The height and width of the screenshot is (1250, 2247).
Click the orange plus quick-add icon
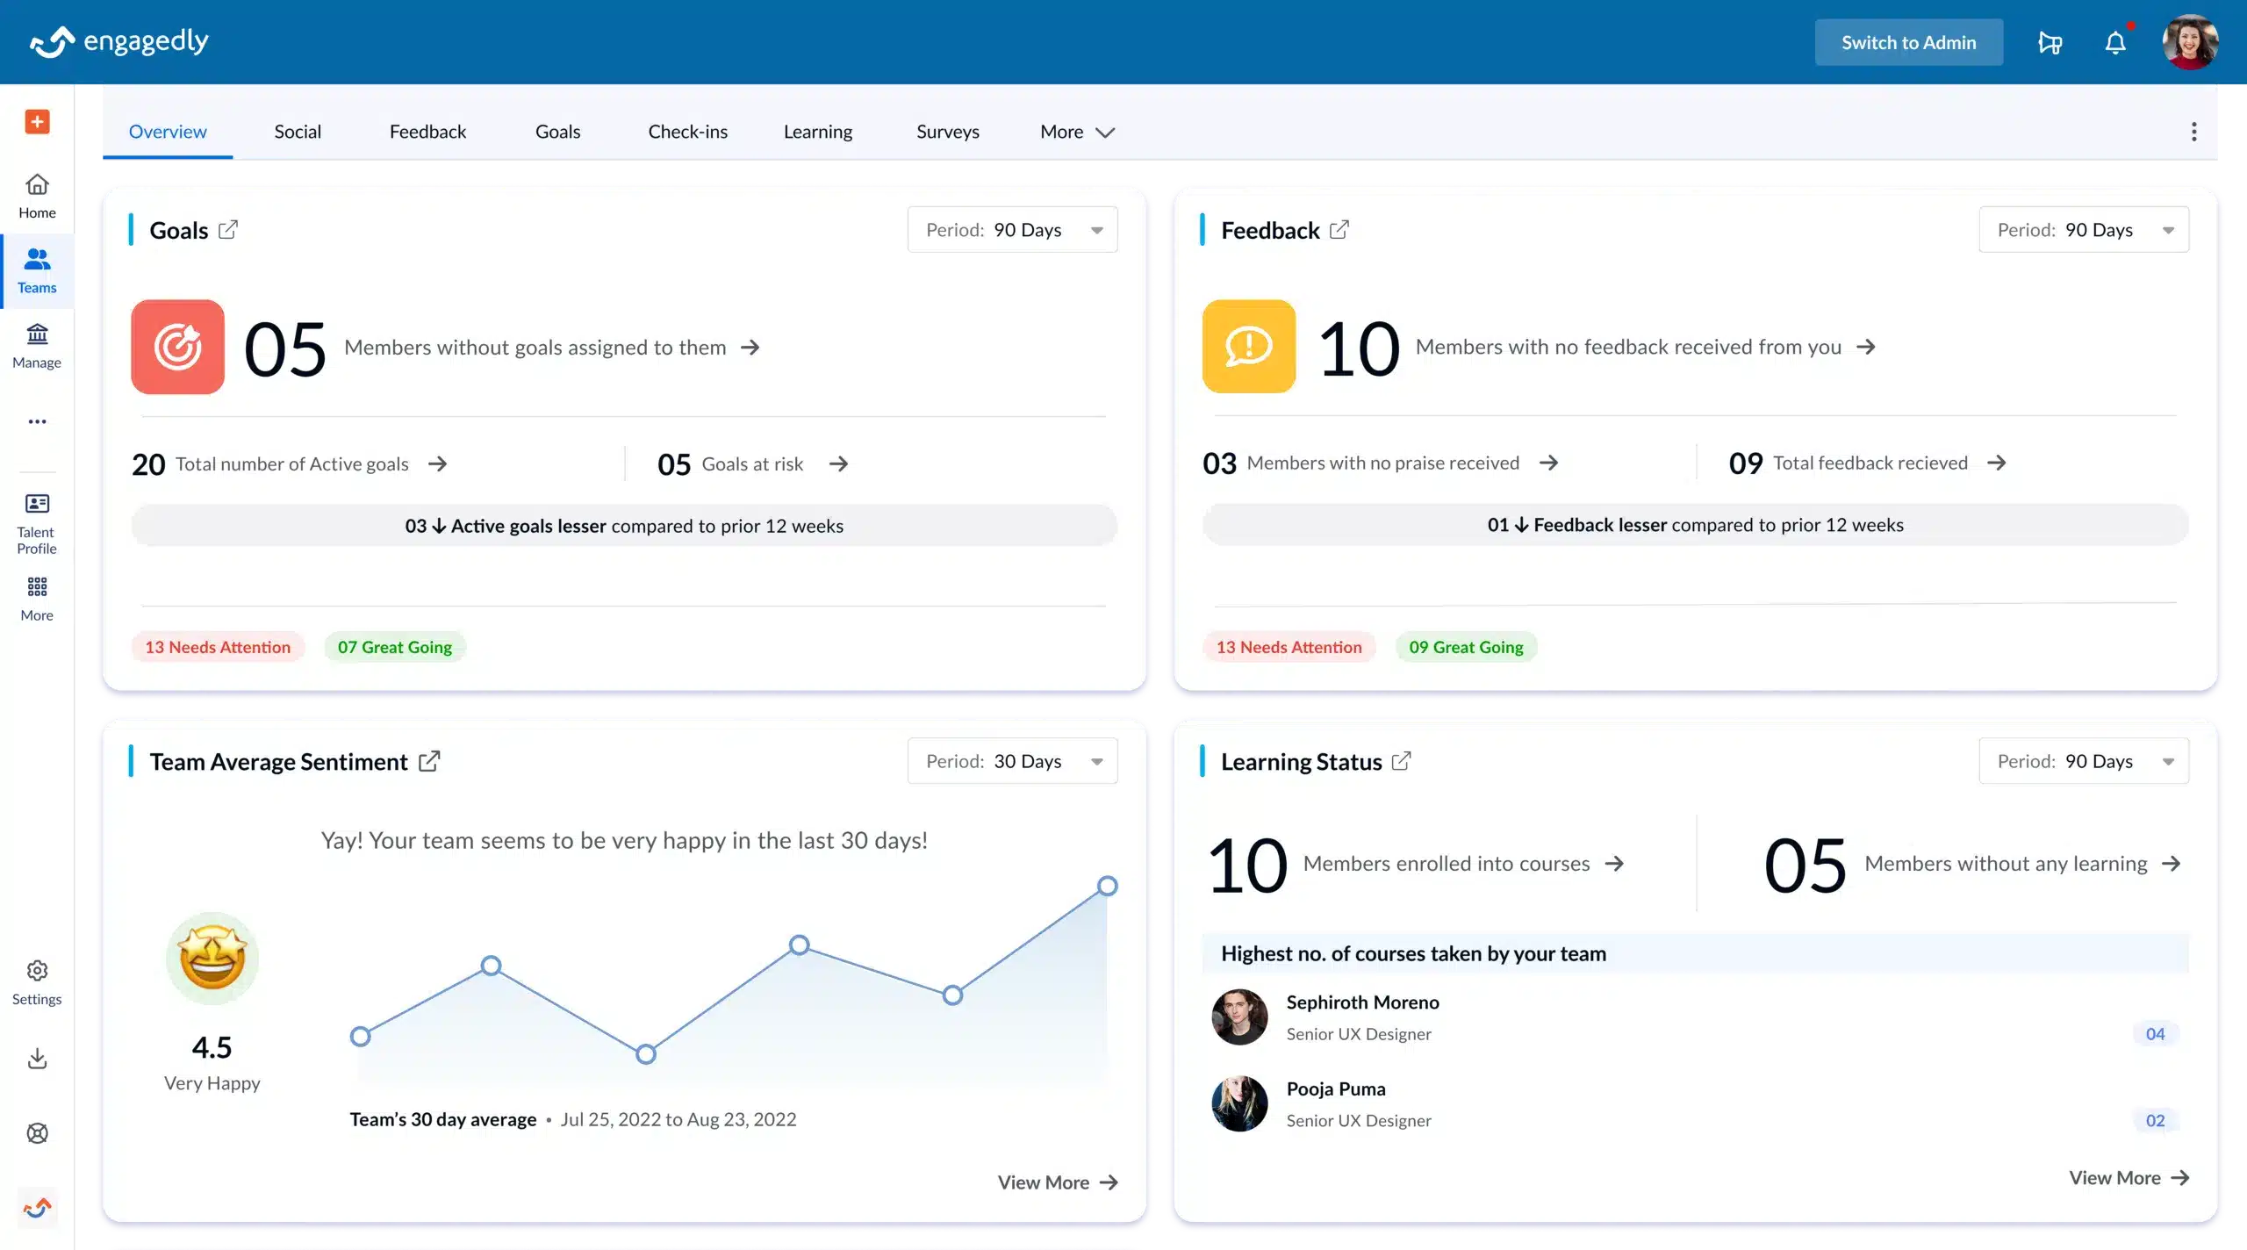point(37,121)
